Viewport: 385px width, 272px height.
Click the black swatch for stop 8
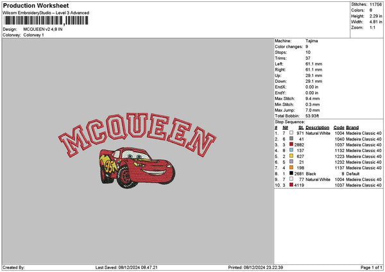click(291, 173)
